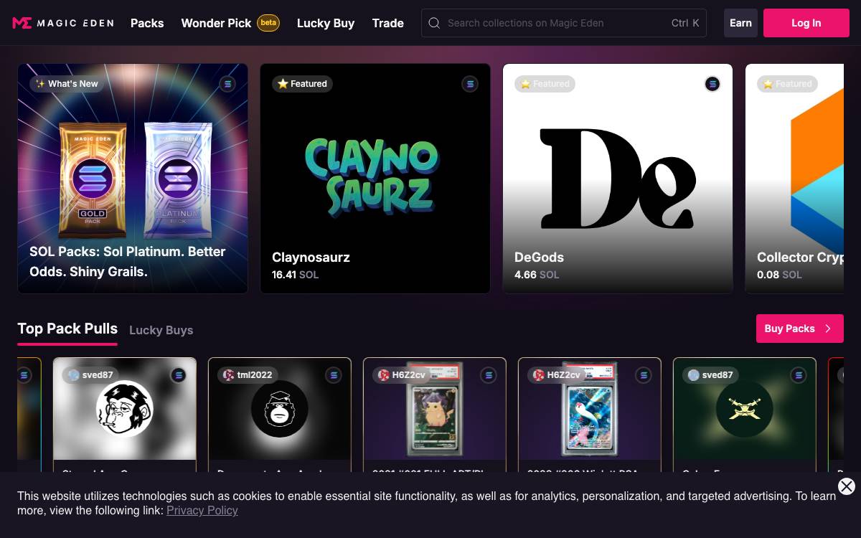
Task: Click Claynosaurz floor price 16.41 SOL
Action: click(295, 275)
